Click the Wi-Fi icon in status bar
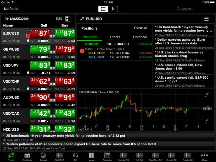The image size is (216, 162). 13,2
